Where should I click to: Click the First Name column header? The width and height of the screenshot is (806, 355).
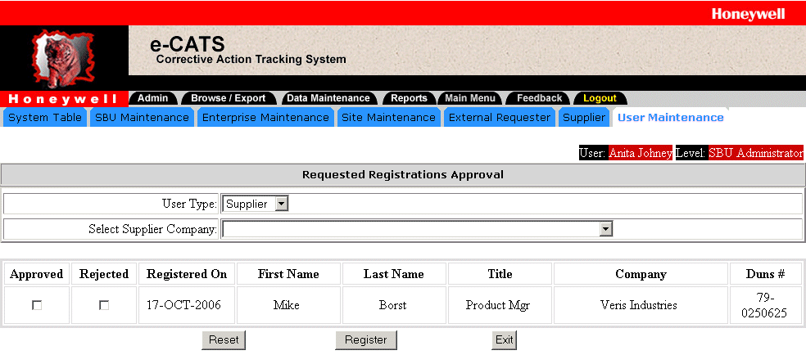pos(288,274)
